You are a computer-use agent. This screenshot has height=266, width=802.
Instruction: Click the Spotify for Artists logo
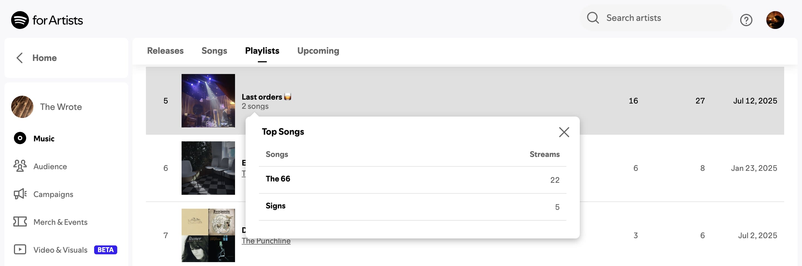tap(47, 20)
